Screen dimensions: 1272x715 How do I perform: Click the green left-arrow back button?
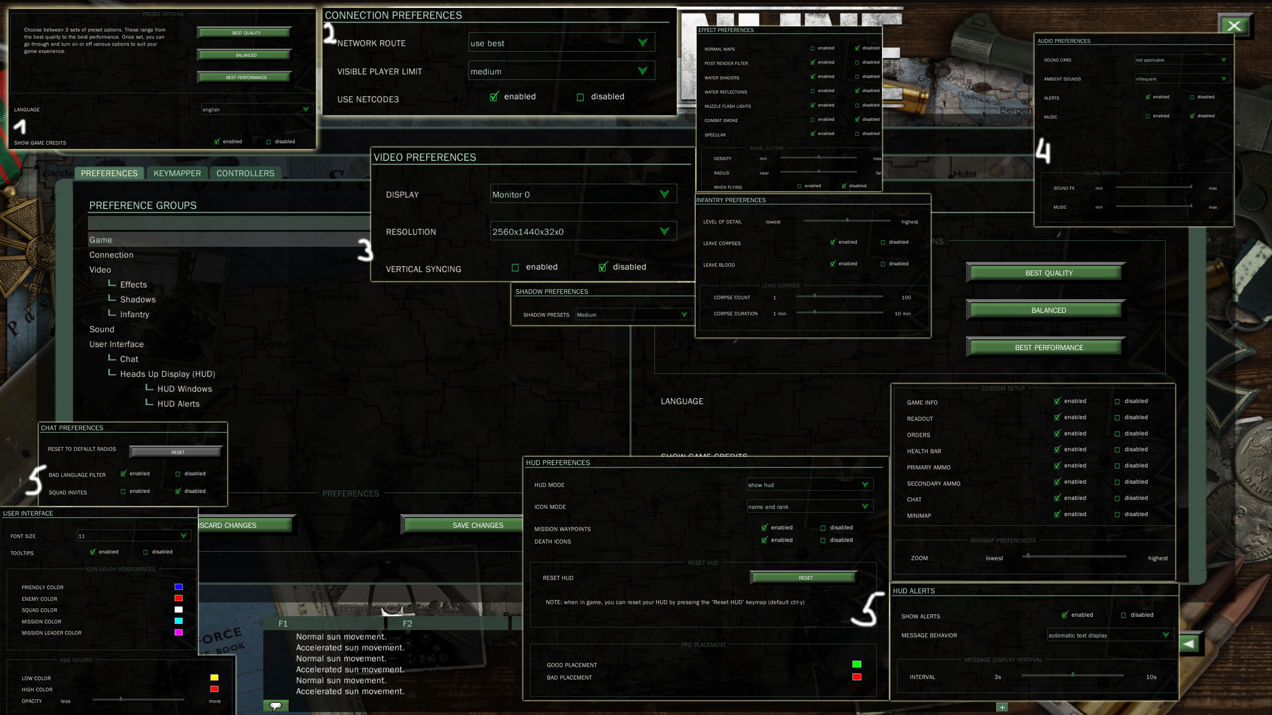pos(1189,644)
